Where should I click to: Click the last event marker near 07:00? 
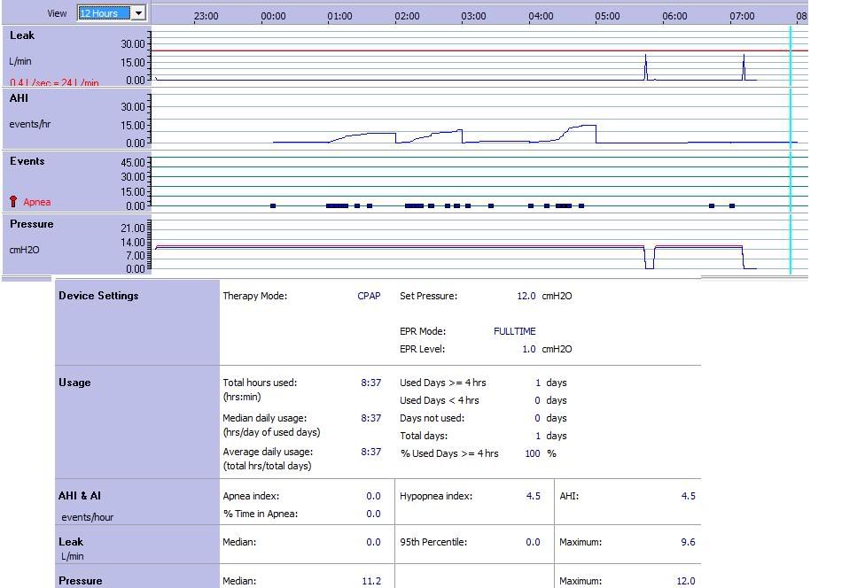click(x=732, y=206)
